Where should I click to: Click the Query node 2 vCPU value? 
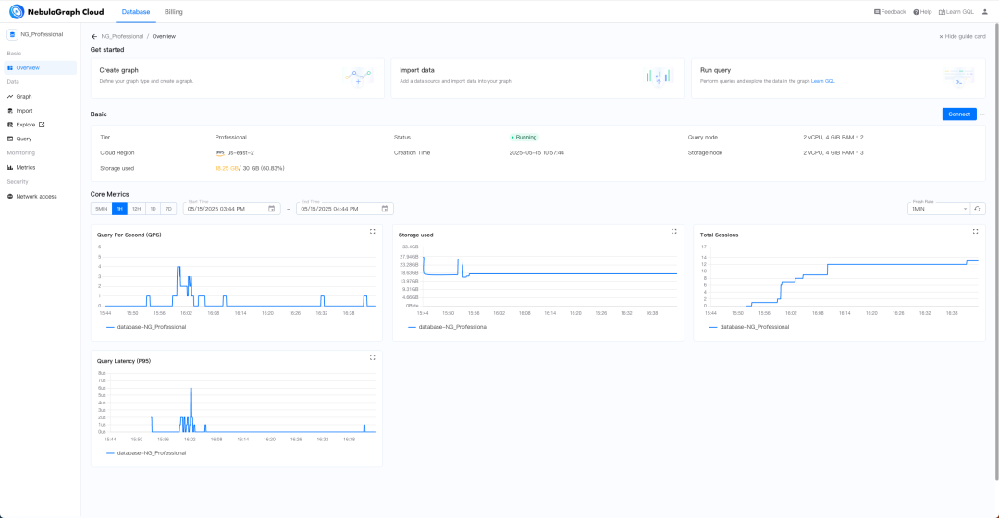[833, 138]
